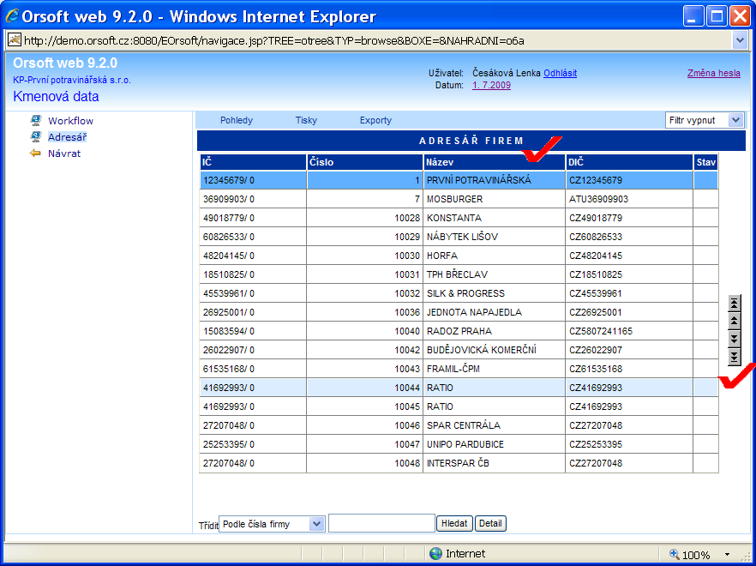Open the Exporty menu
The width and height of the screenshot is (756, 566).
[375, 120]
